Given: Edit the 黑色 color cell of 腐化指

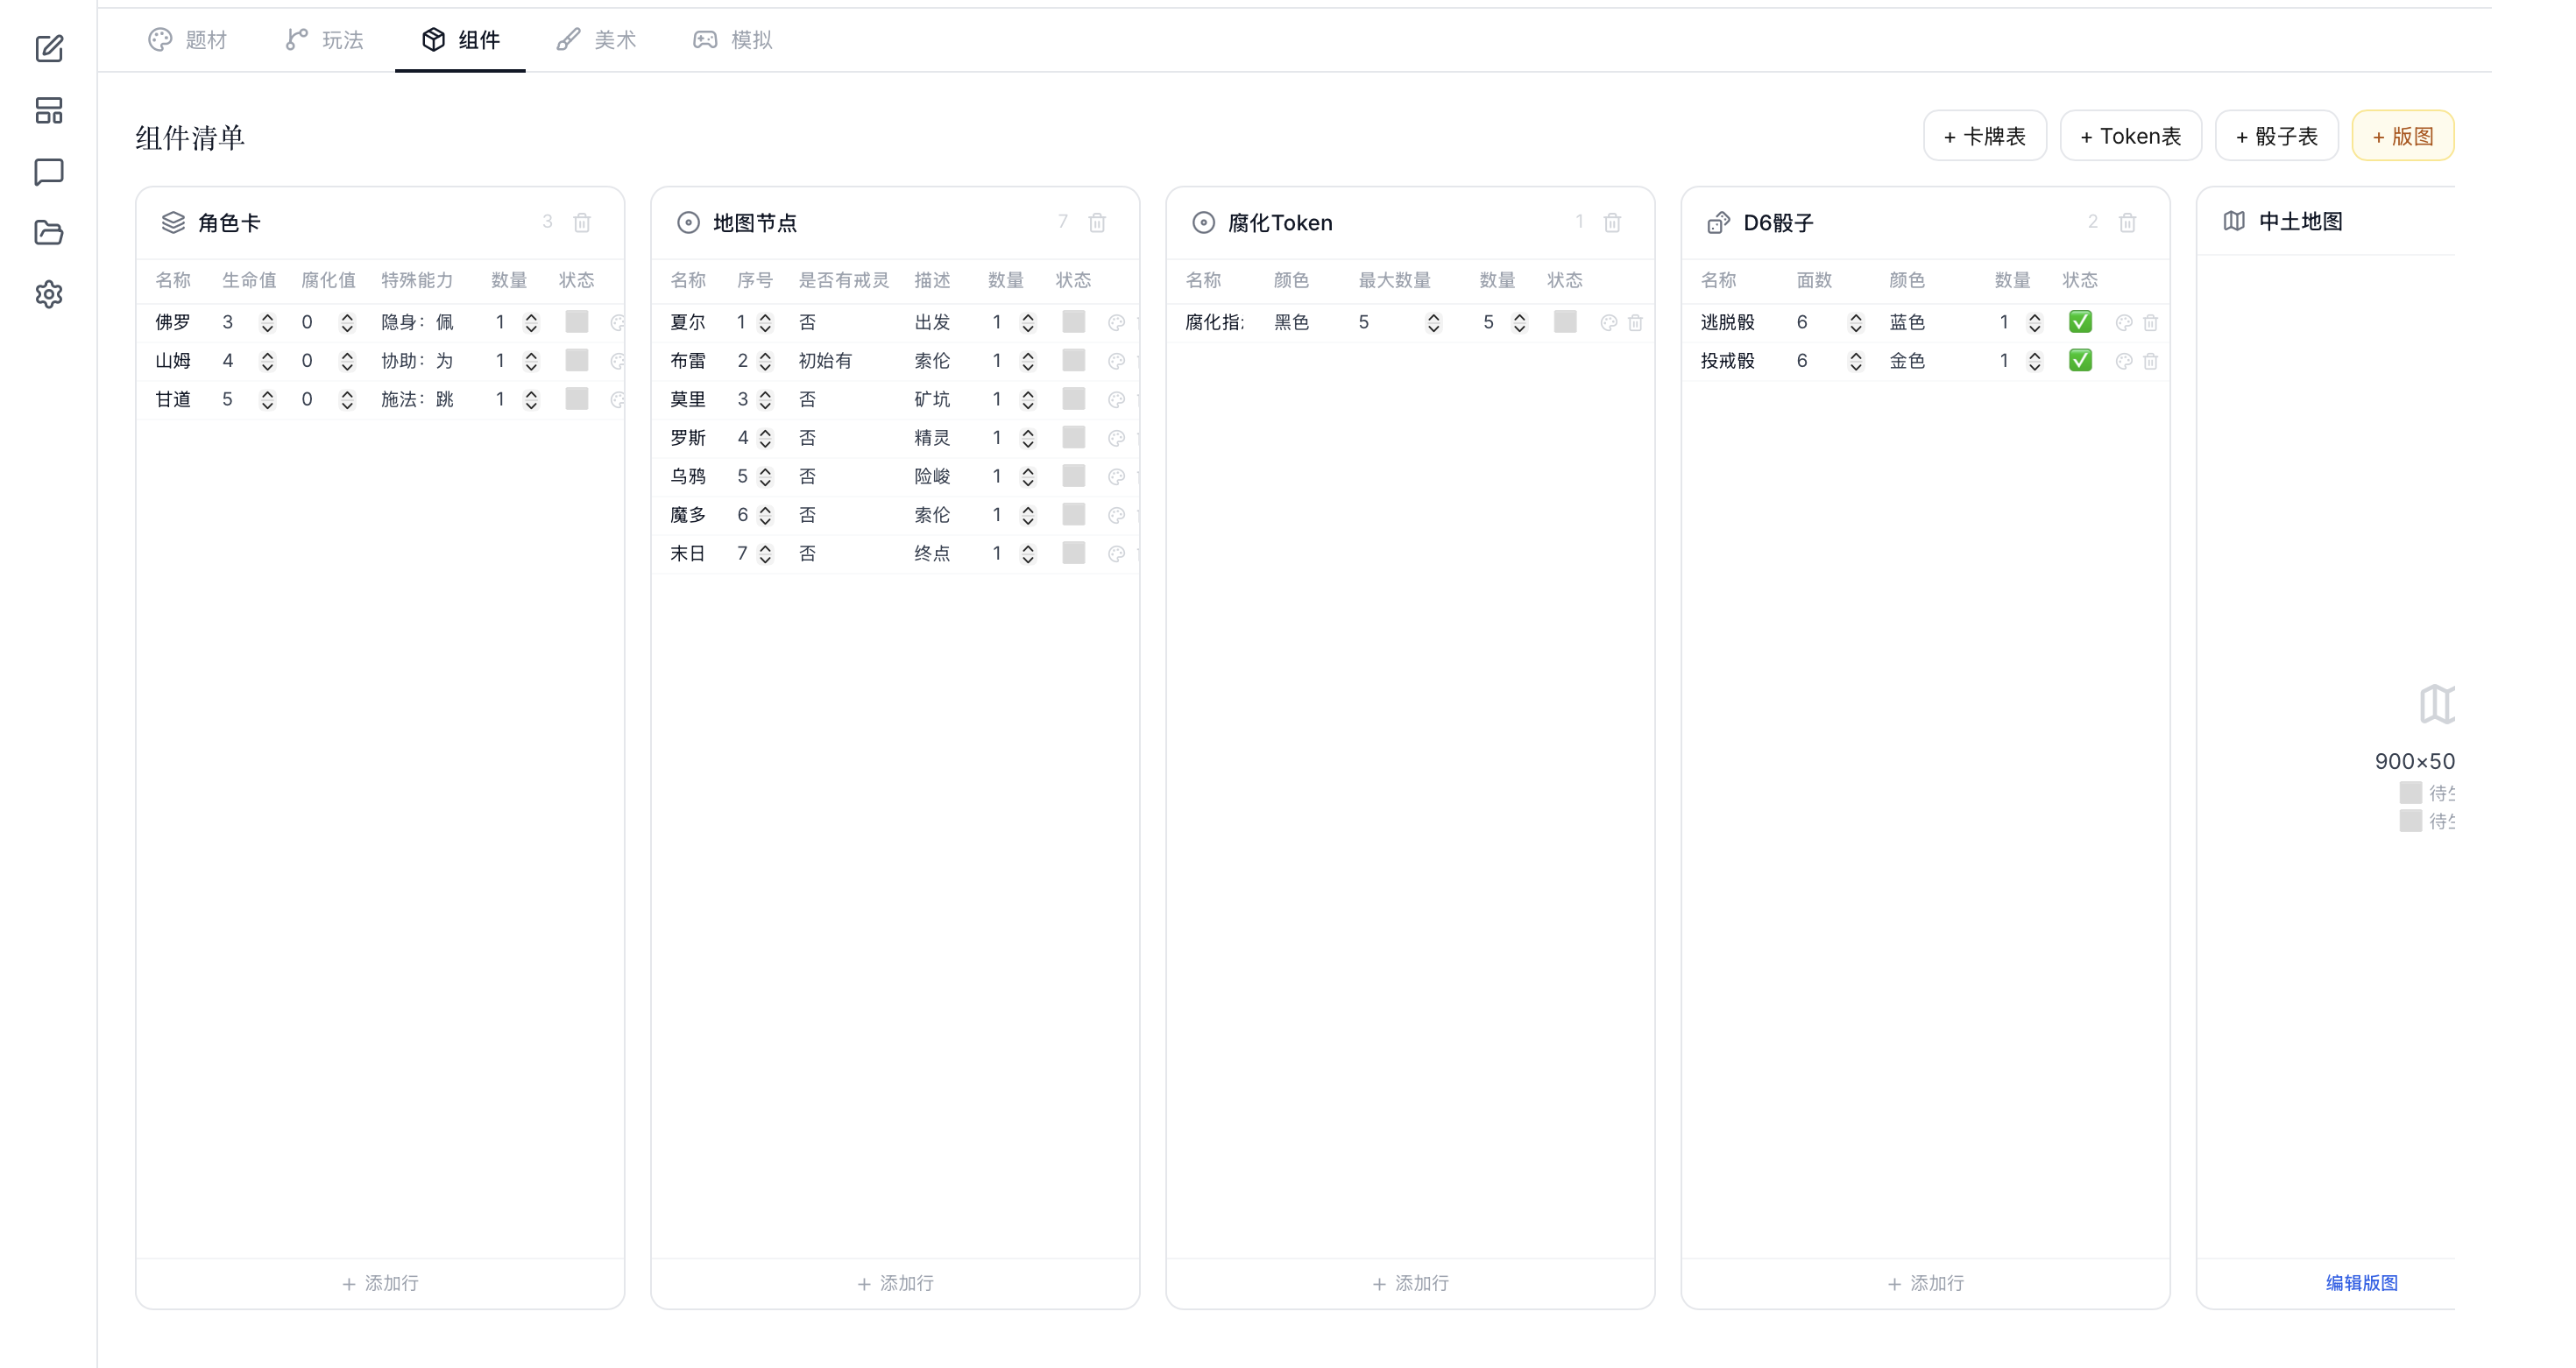Looking at the screenshot, I should [1292, 323].
